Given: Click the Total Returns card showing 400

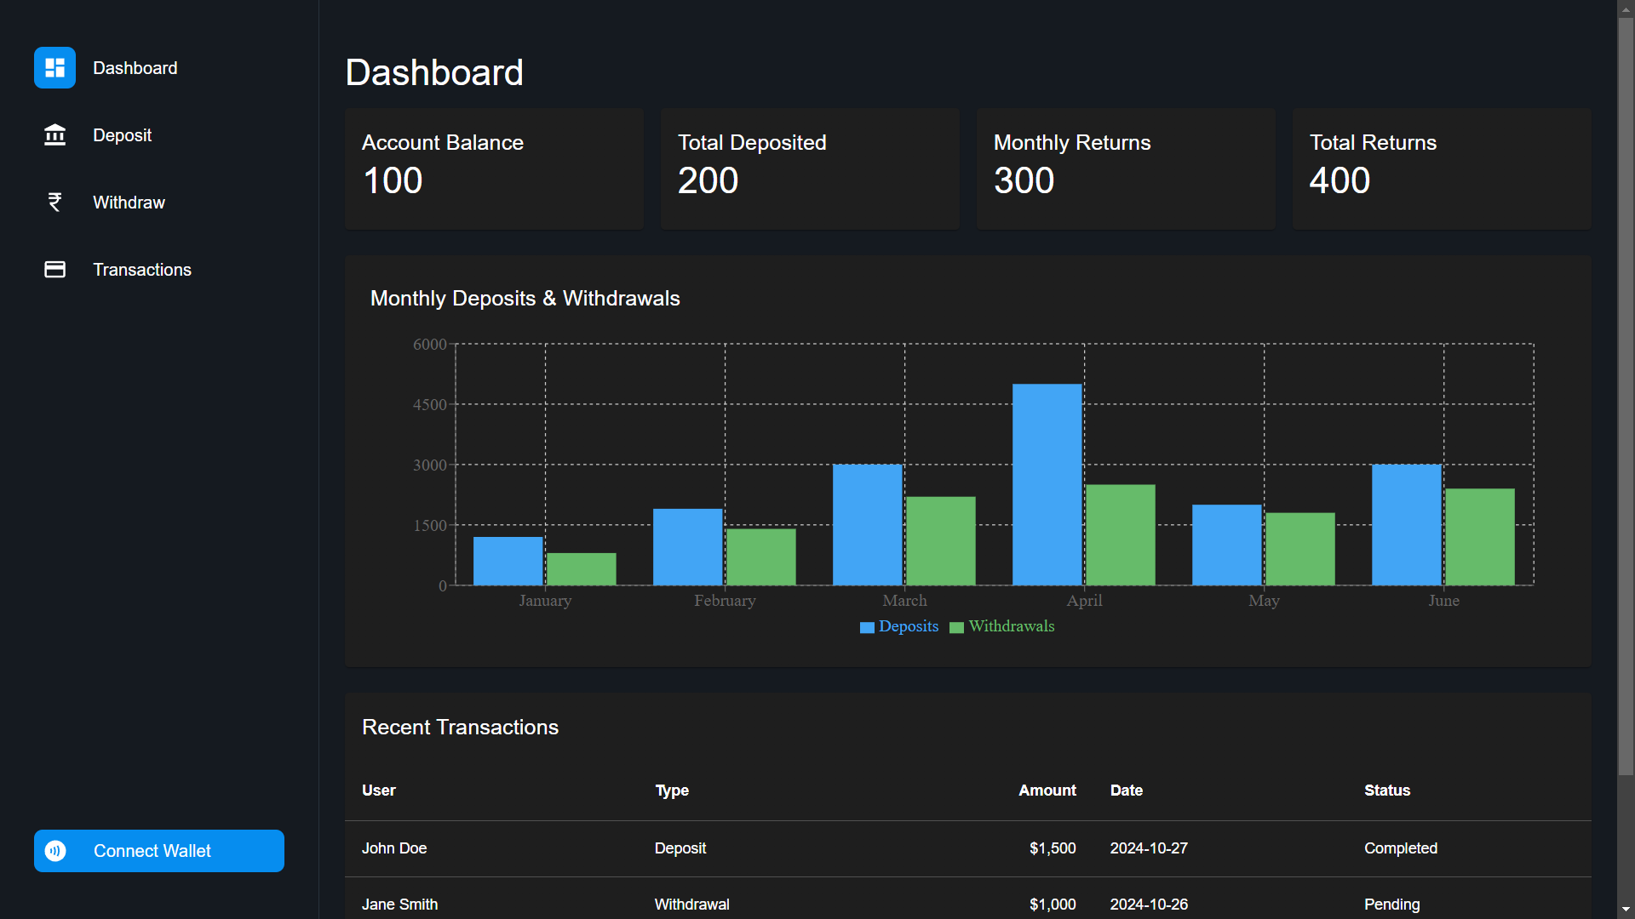Looking at the screenshot, I should coord(1441,168).
